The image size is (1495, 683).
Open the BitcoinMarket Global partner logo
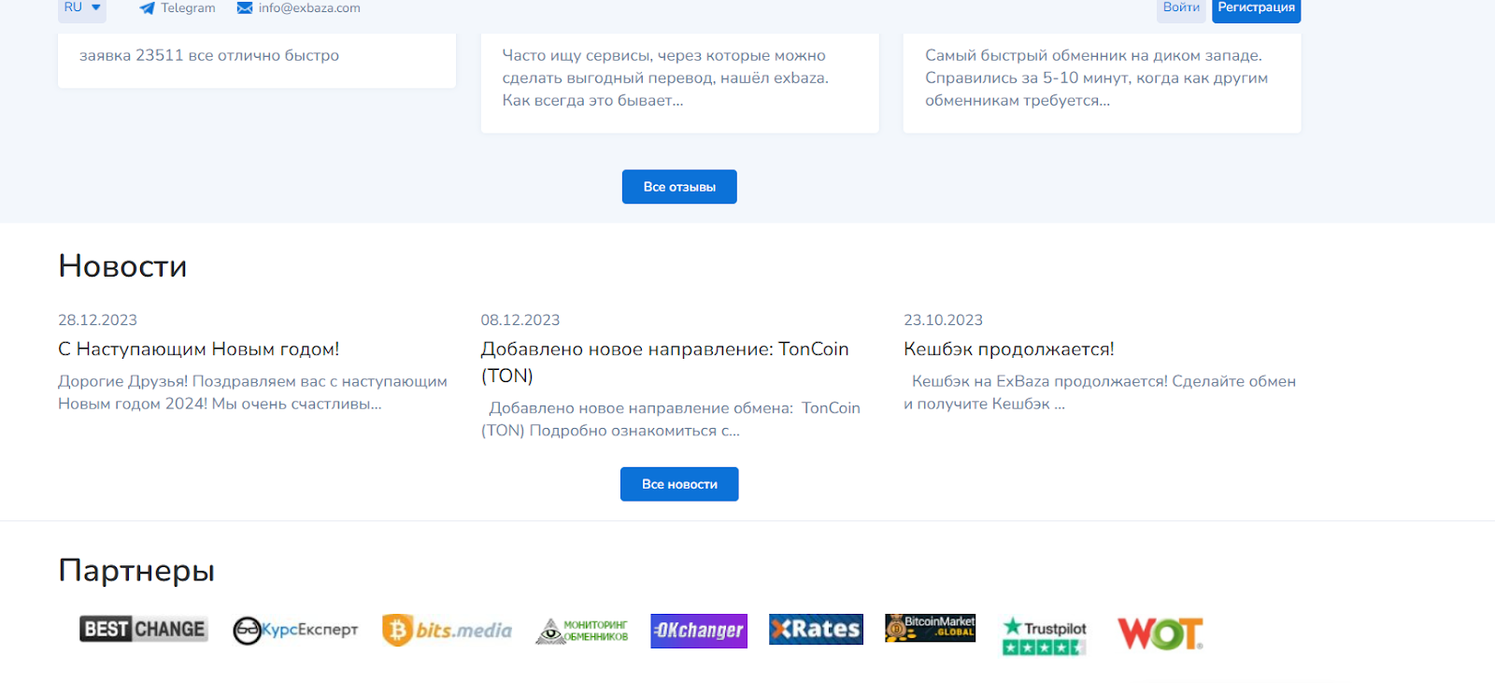(x=931, y=628)
